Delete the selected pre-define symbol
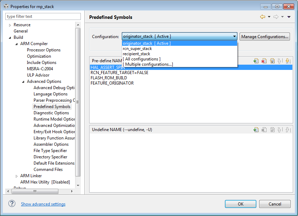Viewport: 298px width, 216px height. (x=264, y=61)
